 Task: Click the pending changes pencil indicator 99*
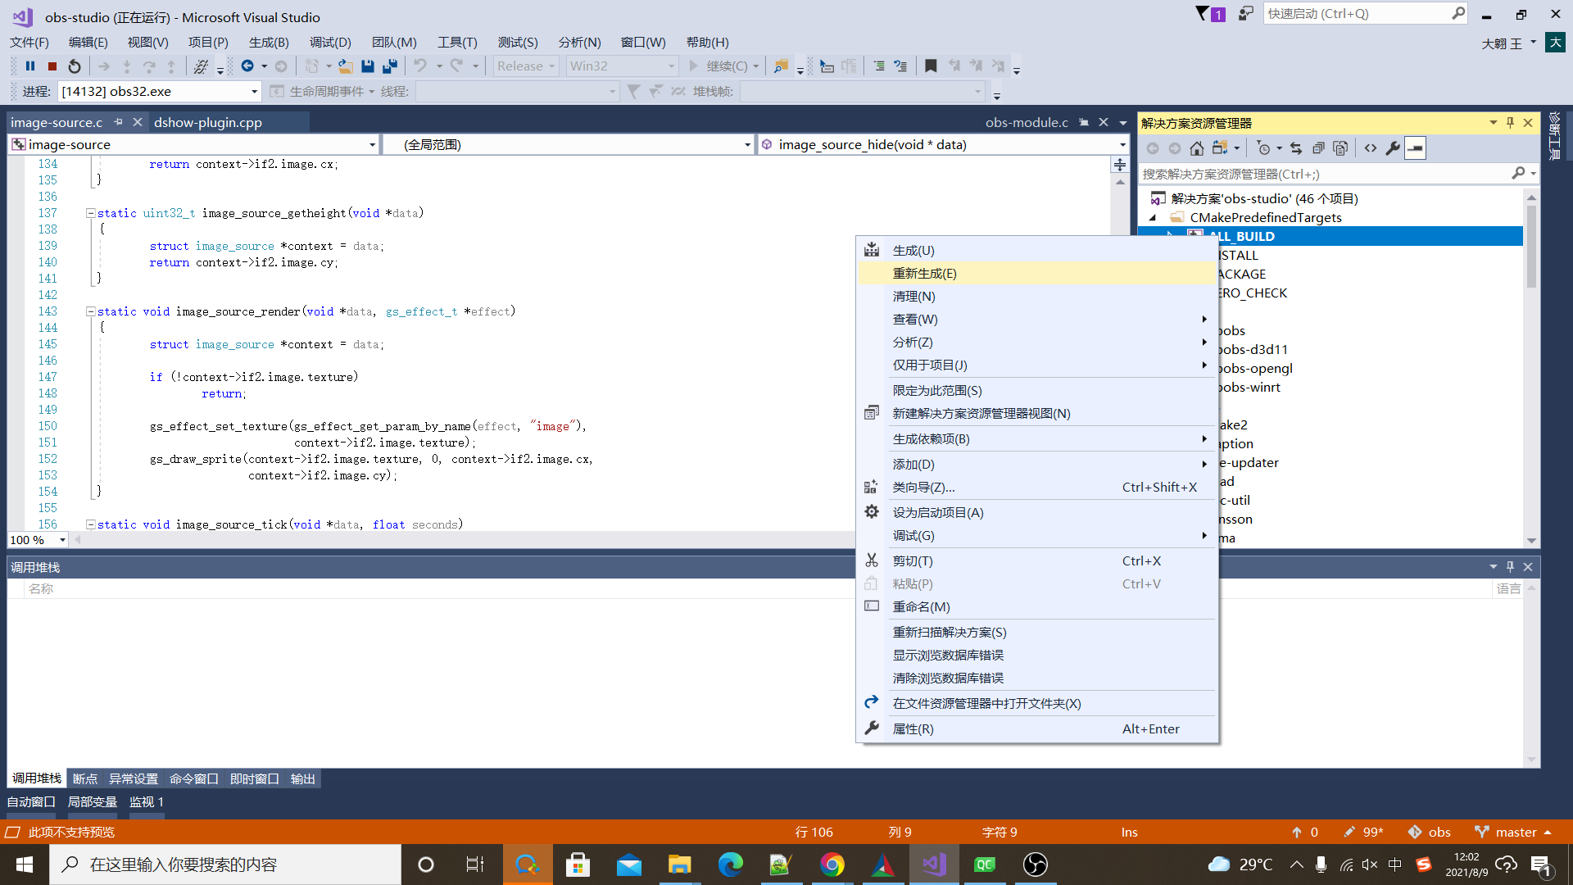pyautogui.click(x=1363, y=832)
